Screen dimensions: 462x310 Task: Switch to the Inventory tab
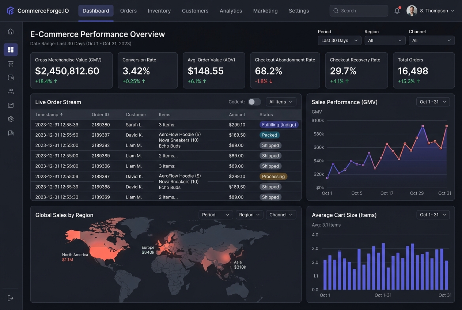159,11
